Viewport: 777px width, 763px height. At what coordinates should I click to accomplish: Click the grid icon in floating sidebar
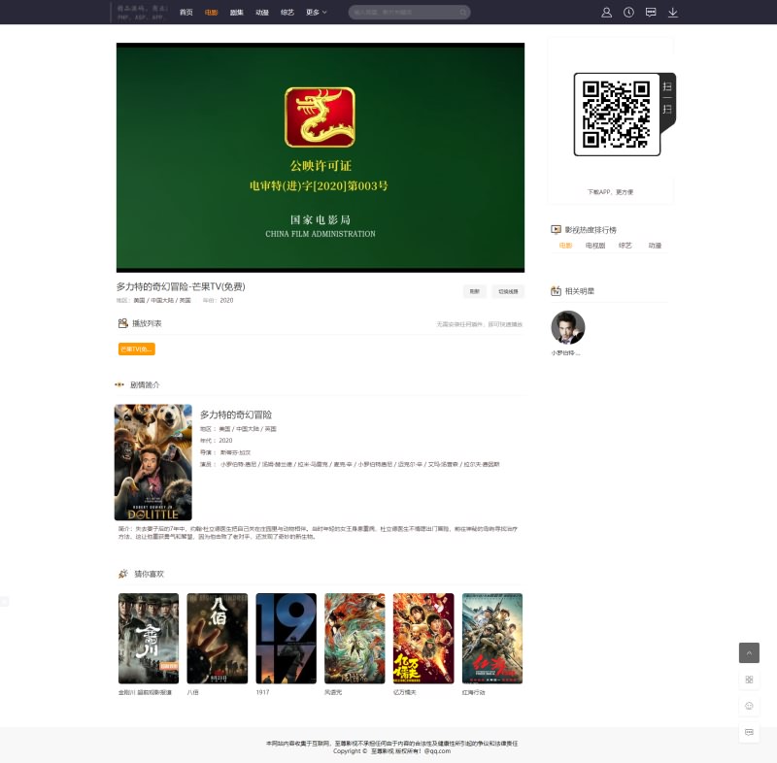click(x=749, y=680)
